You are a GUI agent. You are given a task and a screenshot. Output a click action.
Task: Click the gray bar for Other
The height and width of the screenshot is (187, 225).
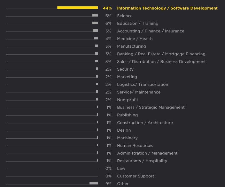(x=94, y=183)
